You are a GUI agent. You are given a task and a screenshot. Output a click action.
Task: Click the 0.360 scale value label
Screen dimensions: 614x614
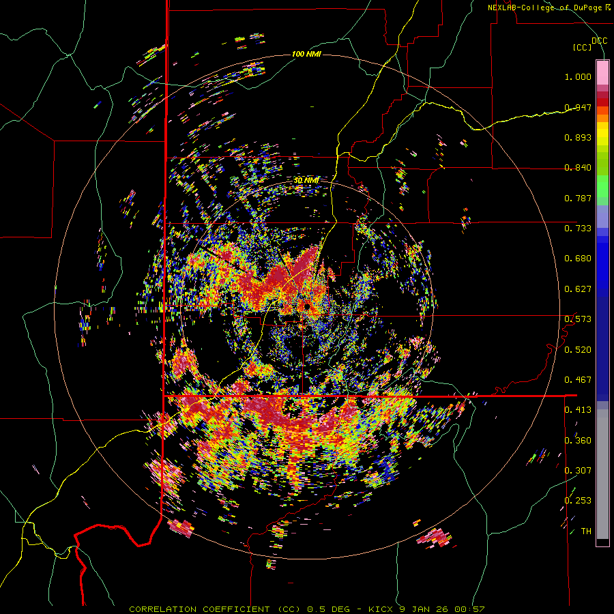pos(578,441)
